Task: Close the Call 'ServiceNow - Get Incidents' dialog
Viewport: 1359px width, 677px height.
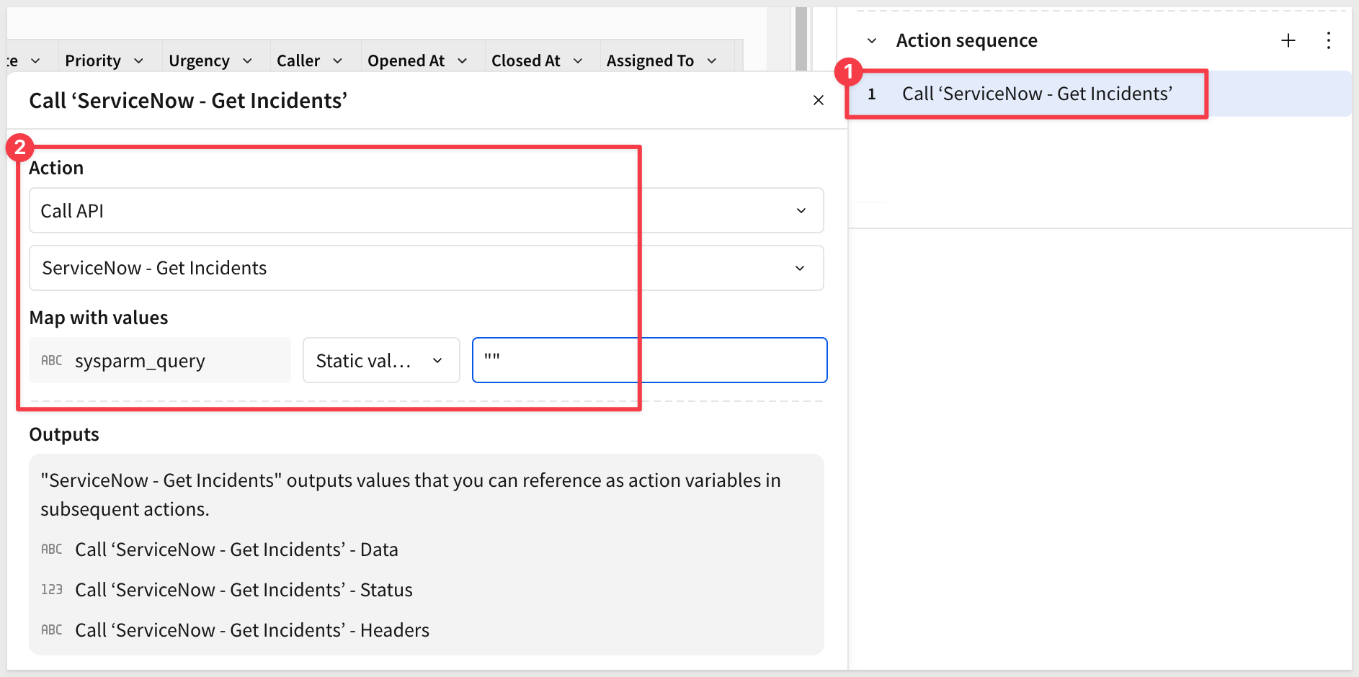Action: (818, 100)
